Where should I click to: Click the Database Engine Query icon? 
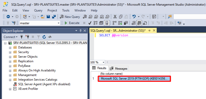coord(85,17)
